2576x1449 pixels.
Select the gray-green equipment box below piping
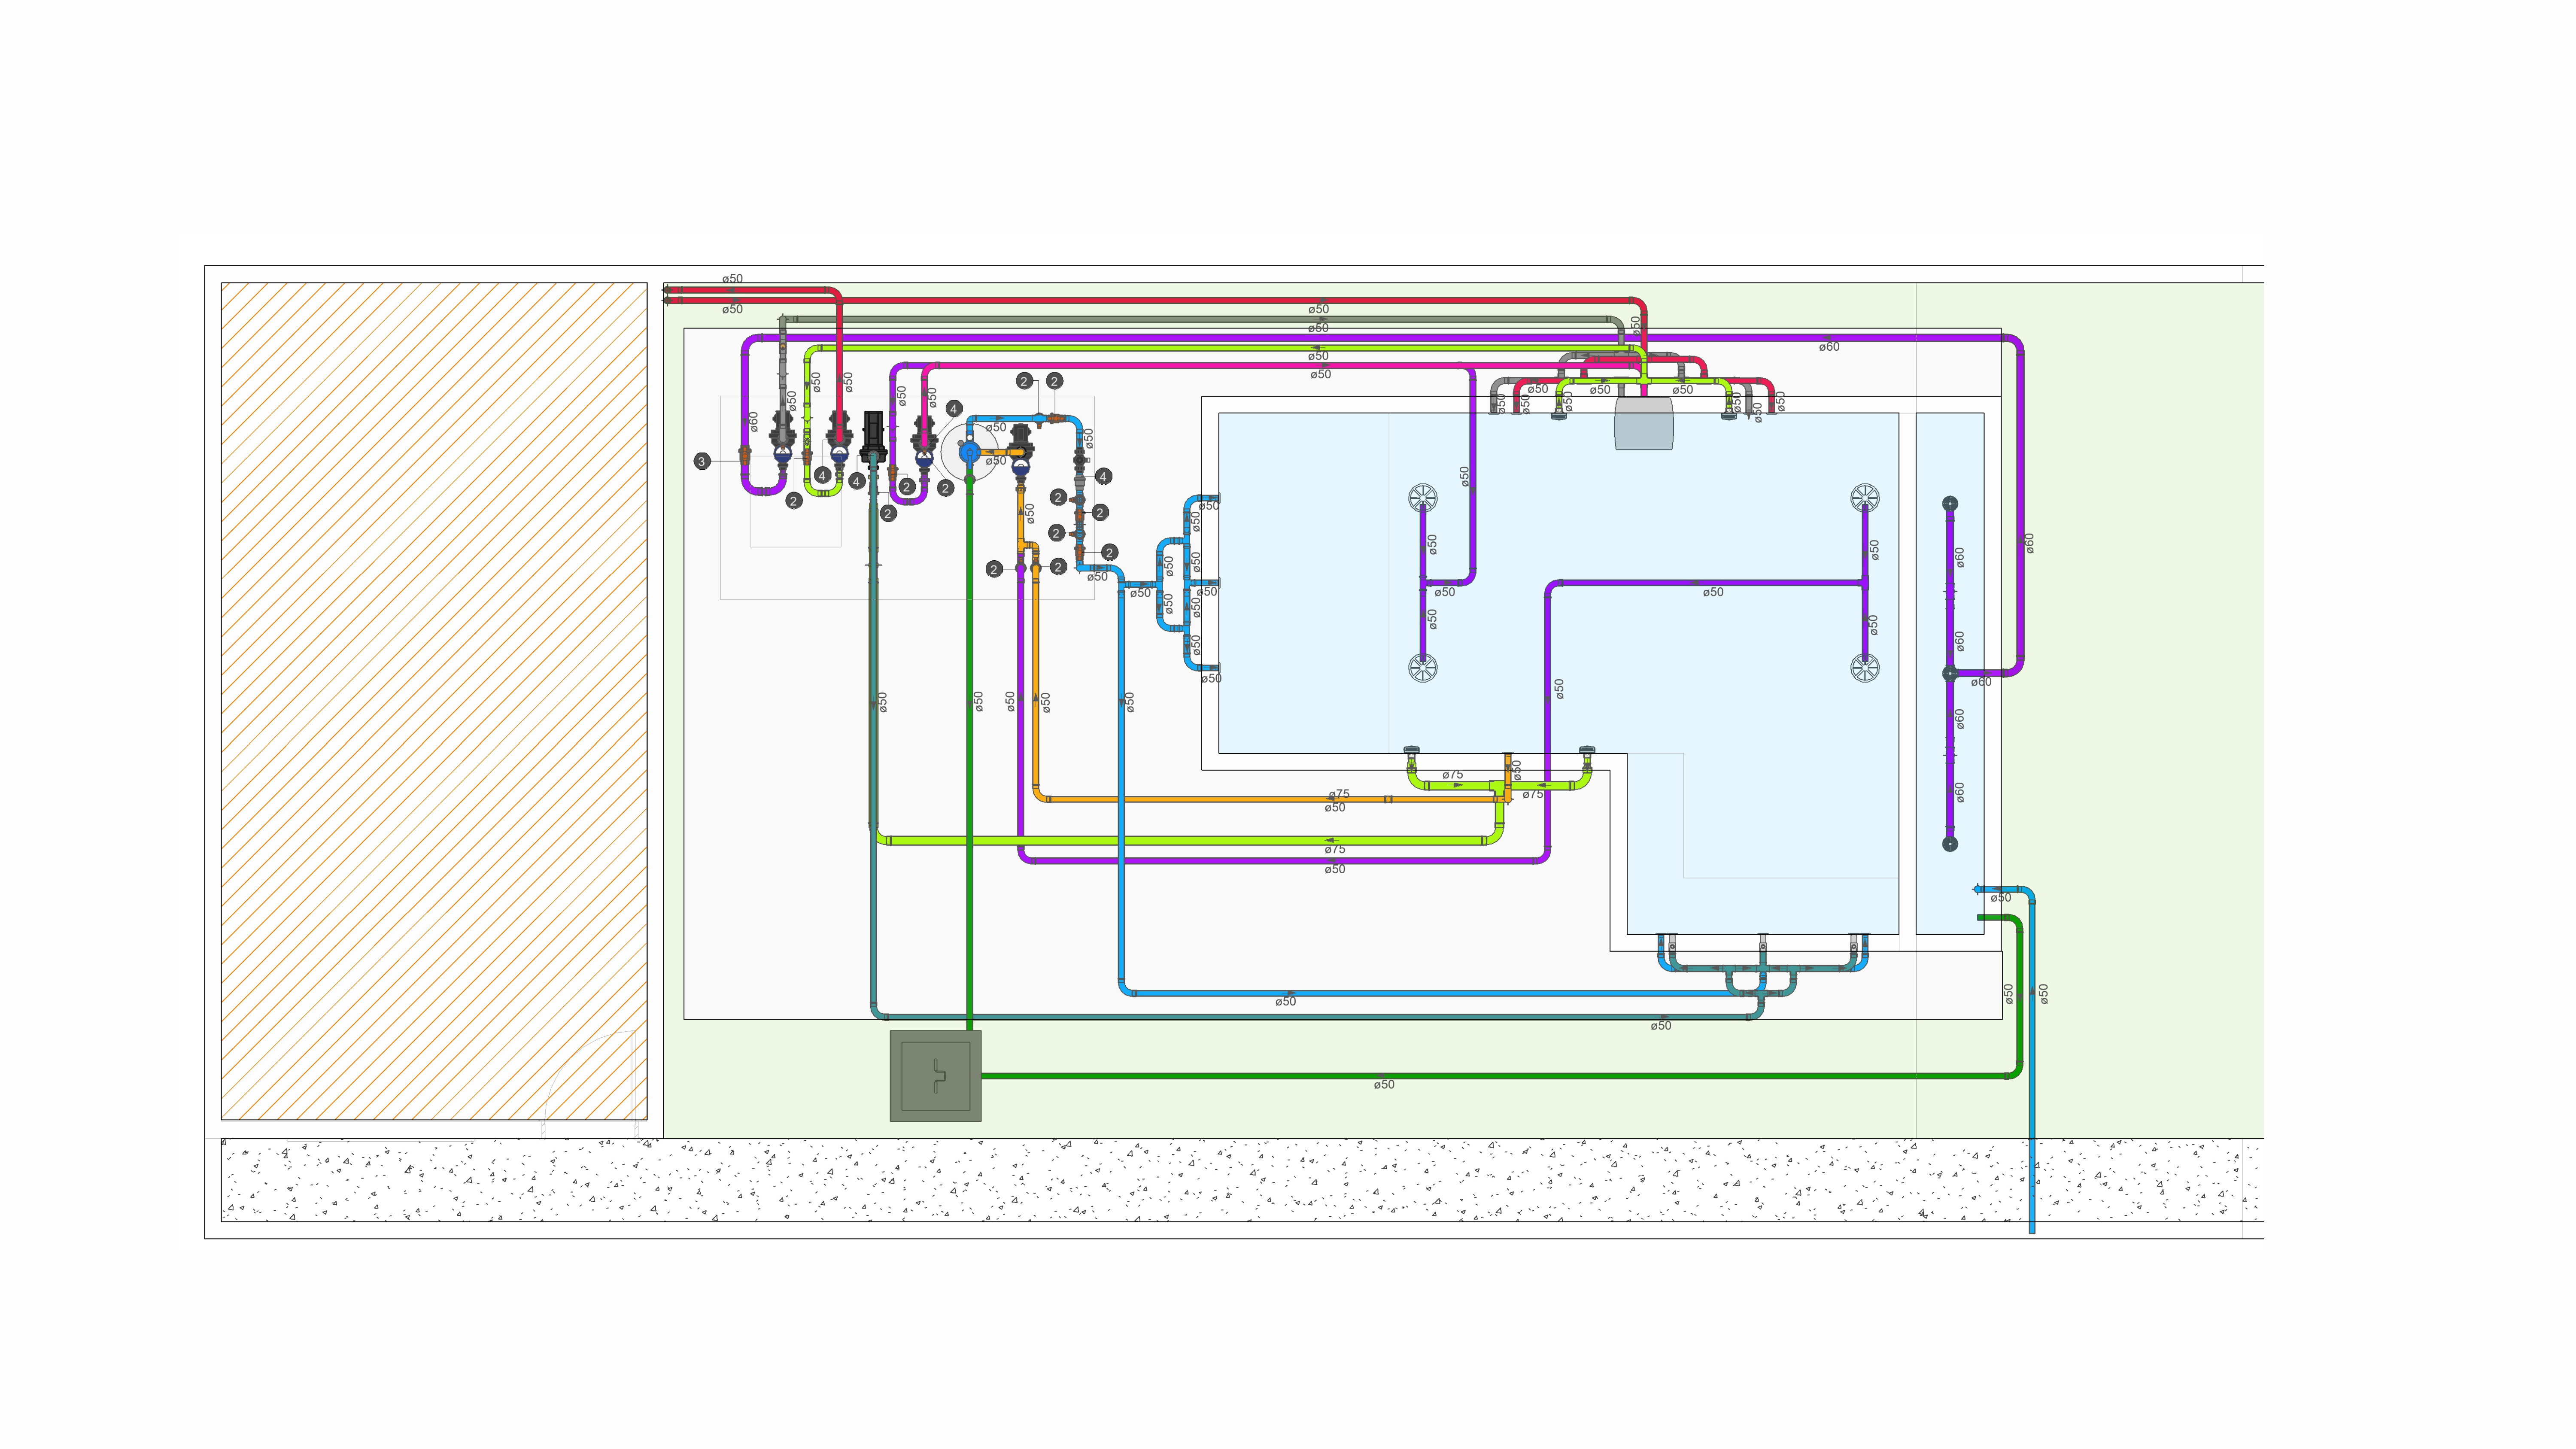[935, 1076]
